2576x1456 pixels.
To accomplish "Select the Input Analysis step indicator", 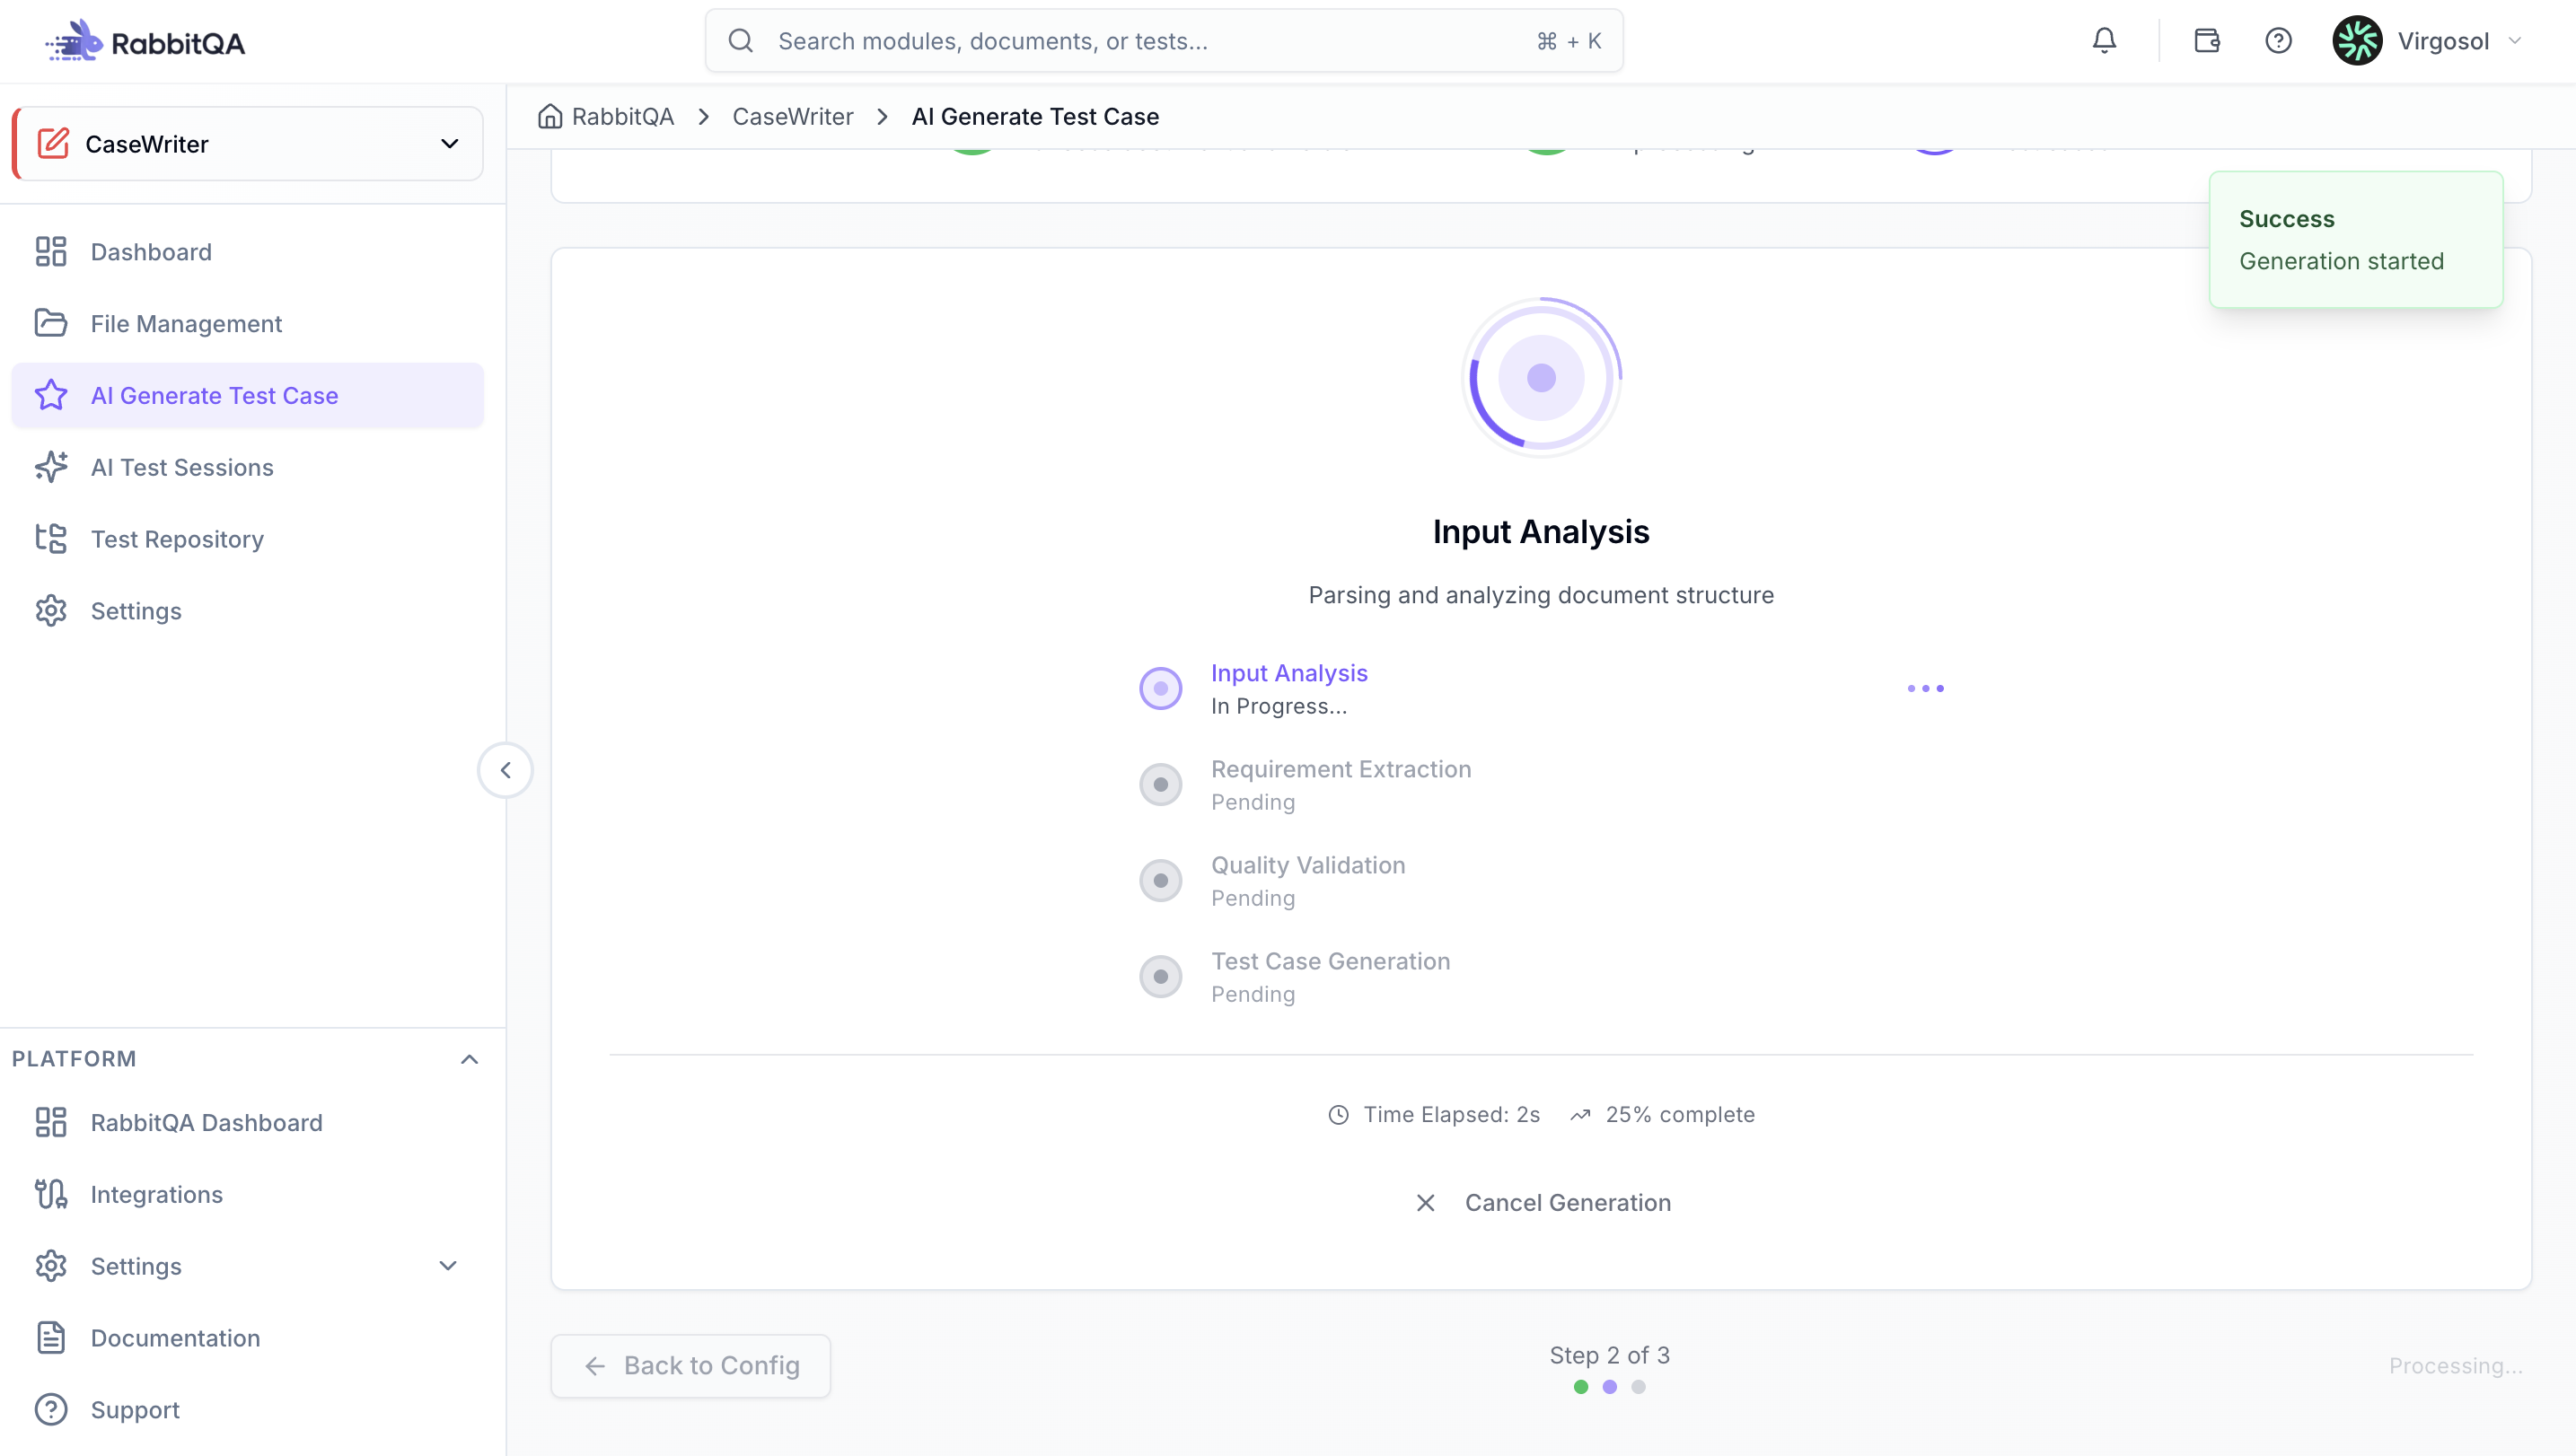I will click(1160, 688).
